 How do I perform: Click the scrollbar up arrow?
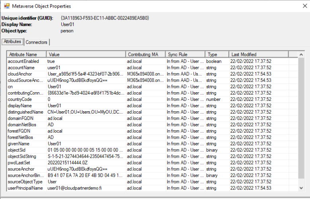(301, 54)
